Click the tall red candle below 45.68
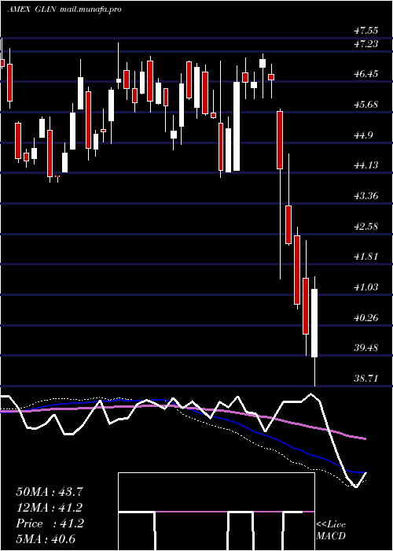393x551 pixels. pos(280,140)
